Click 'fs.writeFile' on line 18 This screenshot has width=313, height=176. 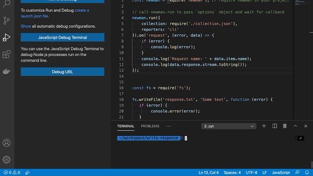tap(146, 99)
